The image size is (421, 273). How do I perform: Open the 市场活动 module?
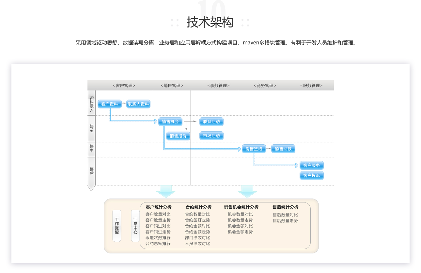click(211, 136)
